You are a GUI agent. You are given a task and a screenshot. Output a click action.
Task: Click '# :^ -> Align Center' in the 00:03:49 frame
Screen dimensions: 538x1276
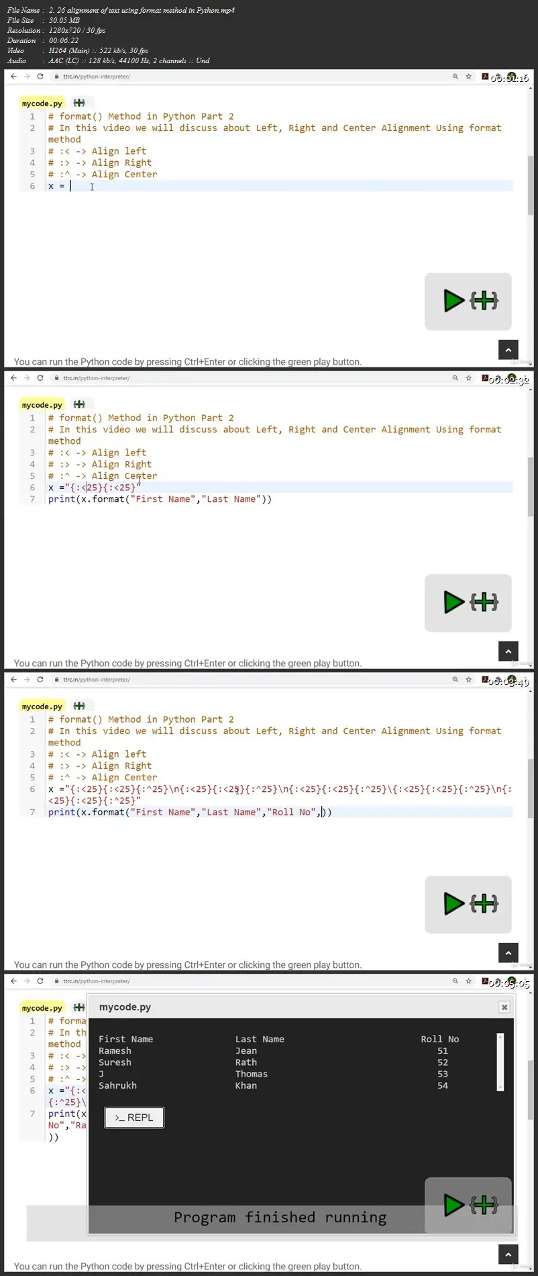[x=103, y=777]
